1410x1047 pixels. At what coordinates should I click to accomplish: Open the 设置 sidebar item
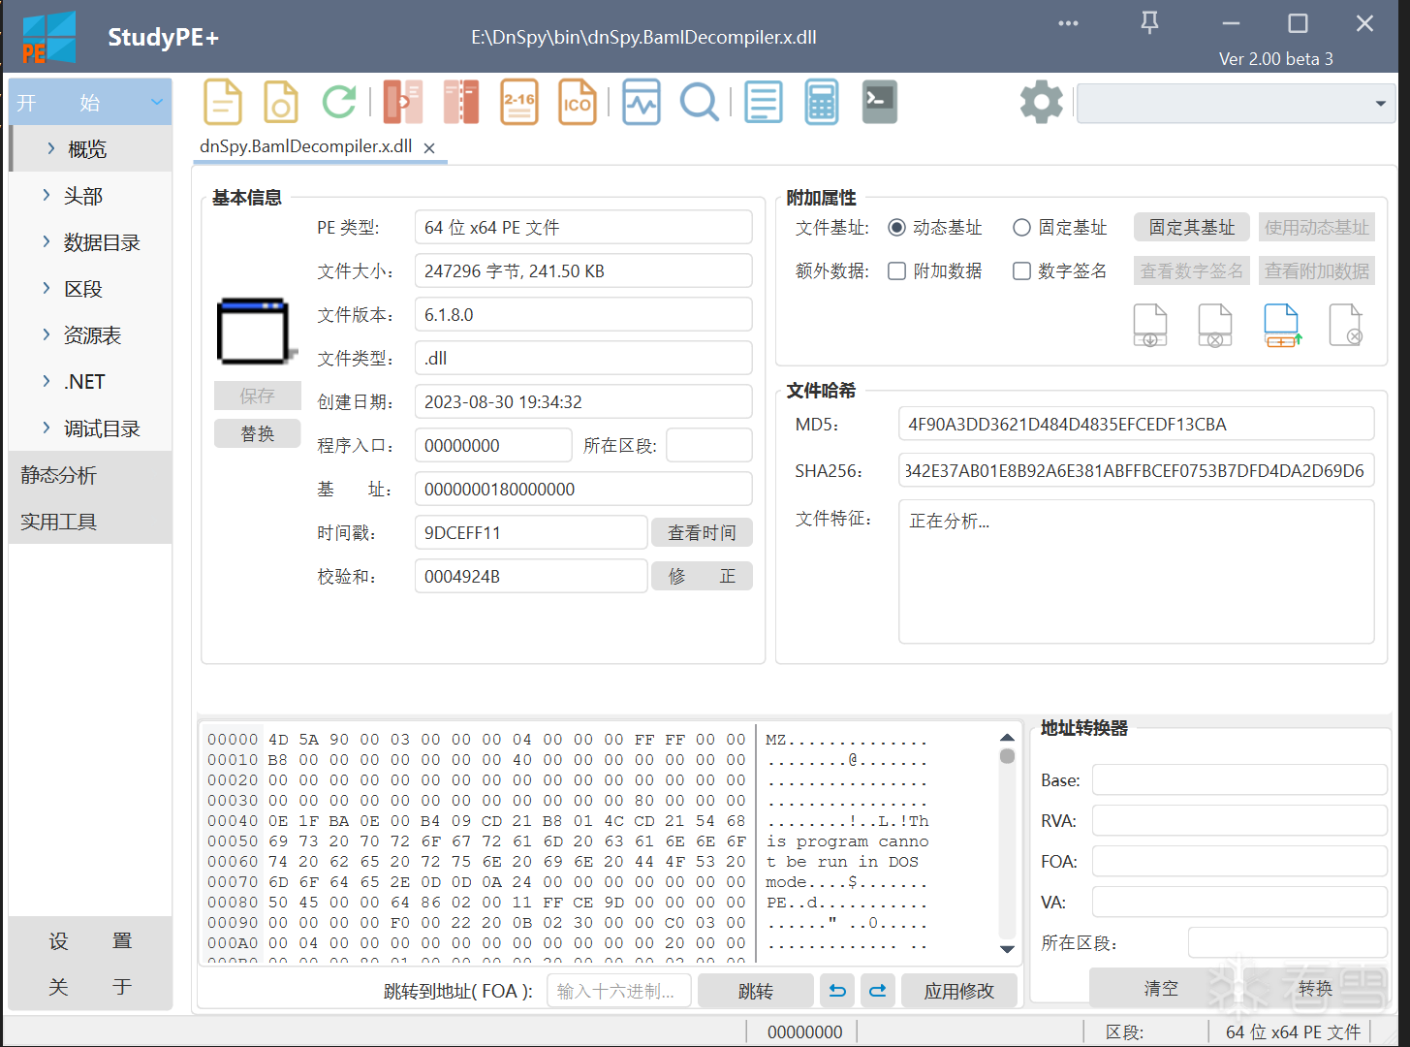point(90,940)
